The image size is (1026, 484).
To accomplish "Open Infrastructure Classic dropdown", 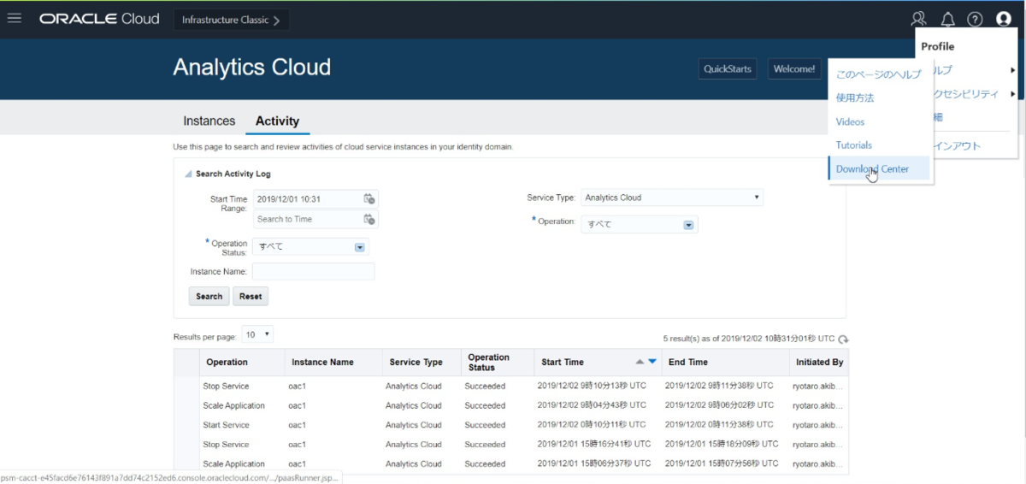I will (231, 20).
